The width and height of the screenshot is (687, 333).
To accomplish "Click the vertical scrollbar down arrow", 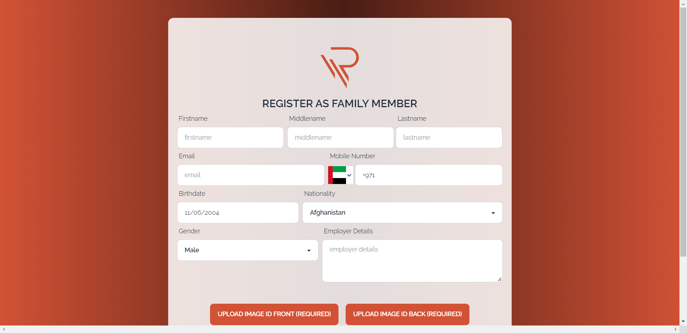I will pos(683,322).
